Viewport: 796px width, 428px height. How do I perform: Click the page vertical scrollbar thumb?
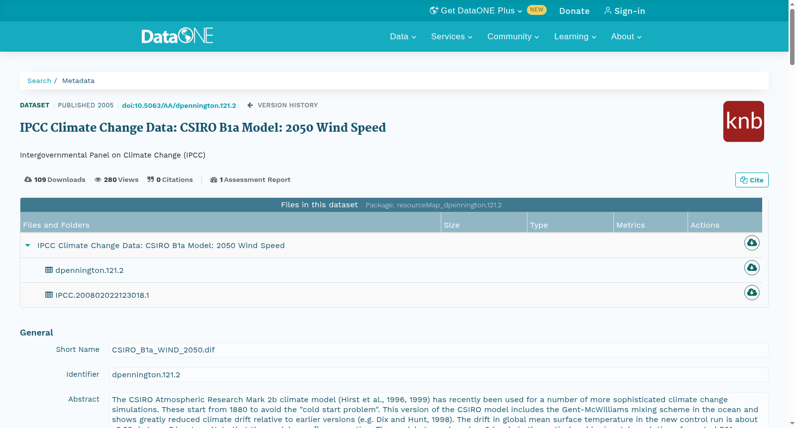tap(792, 36)
